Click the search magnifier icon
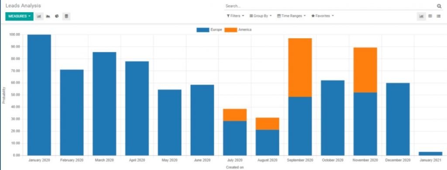Image resolution: width=447 pixels, height=170 pixels. [x=439, y=6]
